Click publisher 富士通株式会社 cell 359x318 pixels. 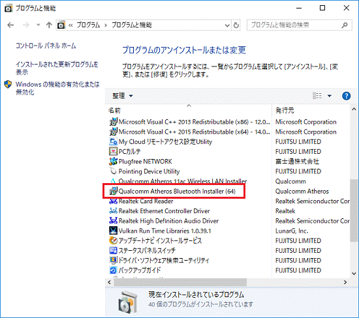[x=297, y=162]
